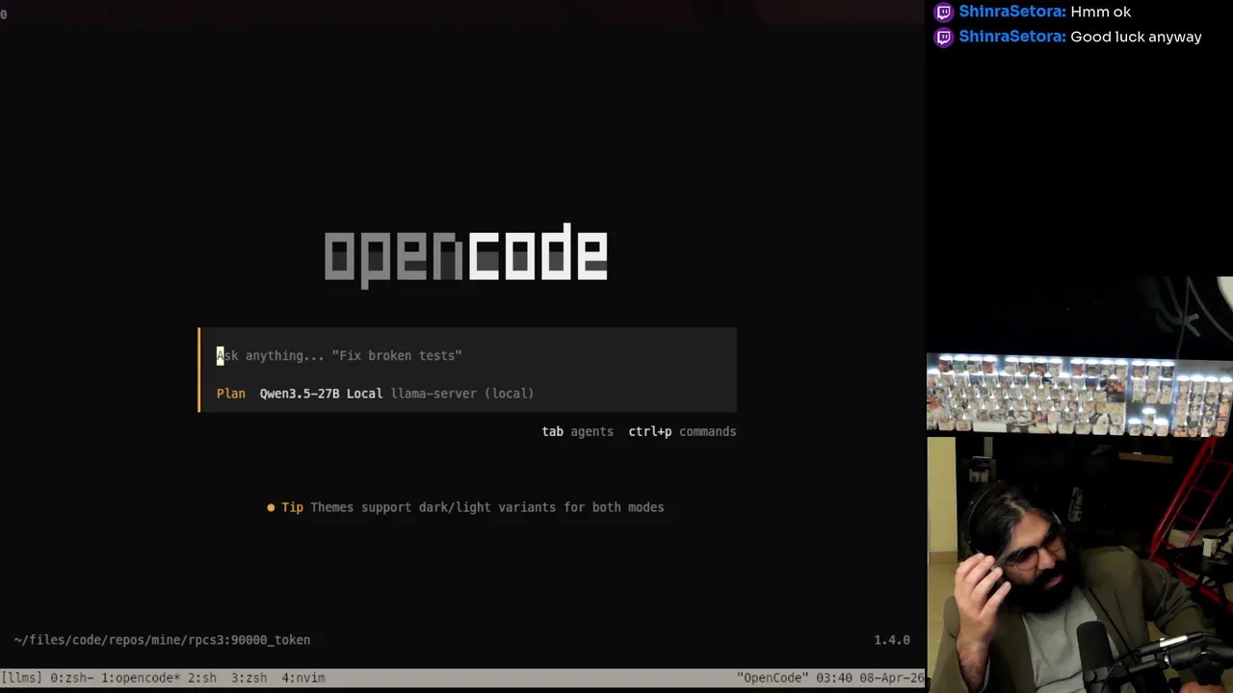Click the chat message 'Good luck anyway'
The height and width of the screenshot is (693, 1233).
pyautogui.click(x=1136, y=37)
